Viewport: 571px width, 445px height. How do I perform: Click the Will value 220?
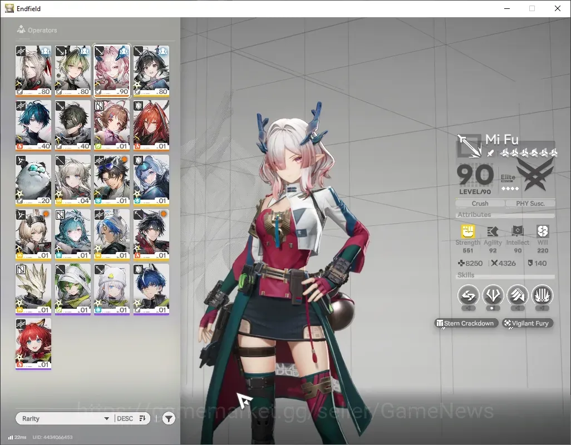(543, 250)
